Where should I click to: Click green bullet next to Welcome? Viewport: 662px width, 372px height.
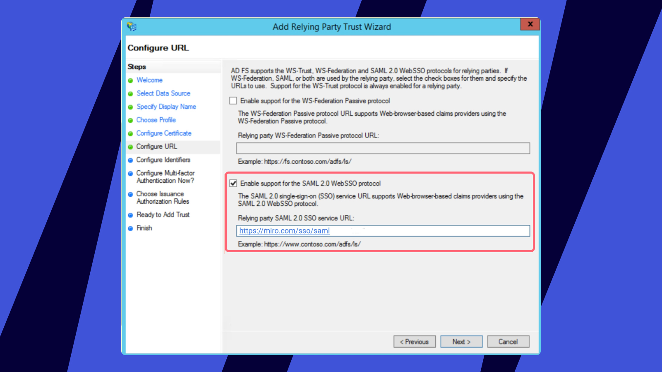[x=130, y=81]
